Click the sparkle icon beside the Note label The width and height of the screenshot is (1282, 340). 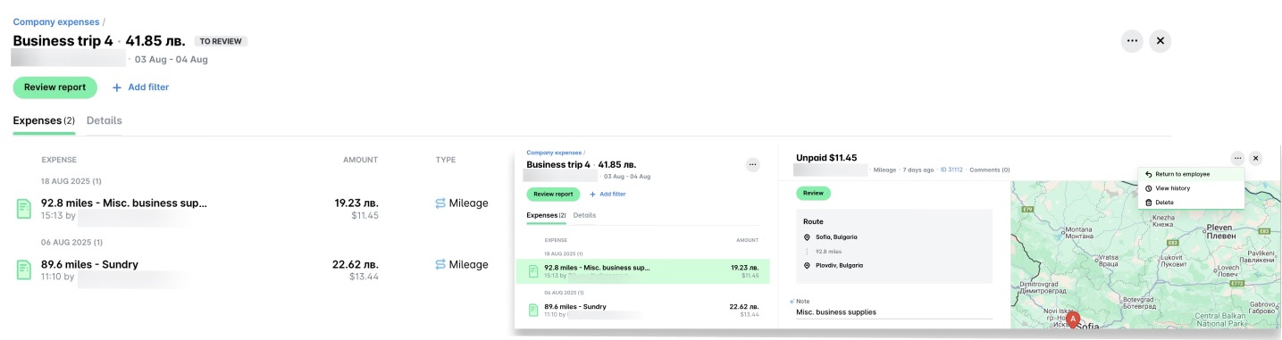click(792, 302)
